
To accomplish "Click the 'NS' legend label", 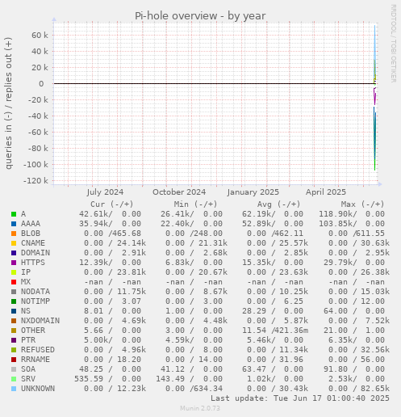I will [26, 311].
